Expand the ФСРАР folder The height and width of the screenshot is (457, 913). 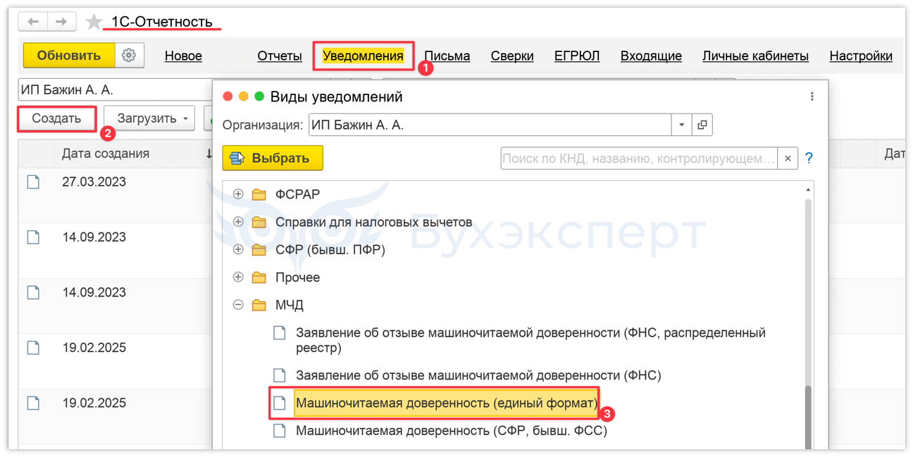[238, 194]
